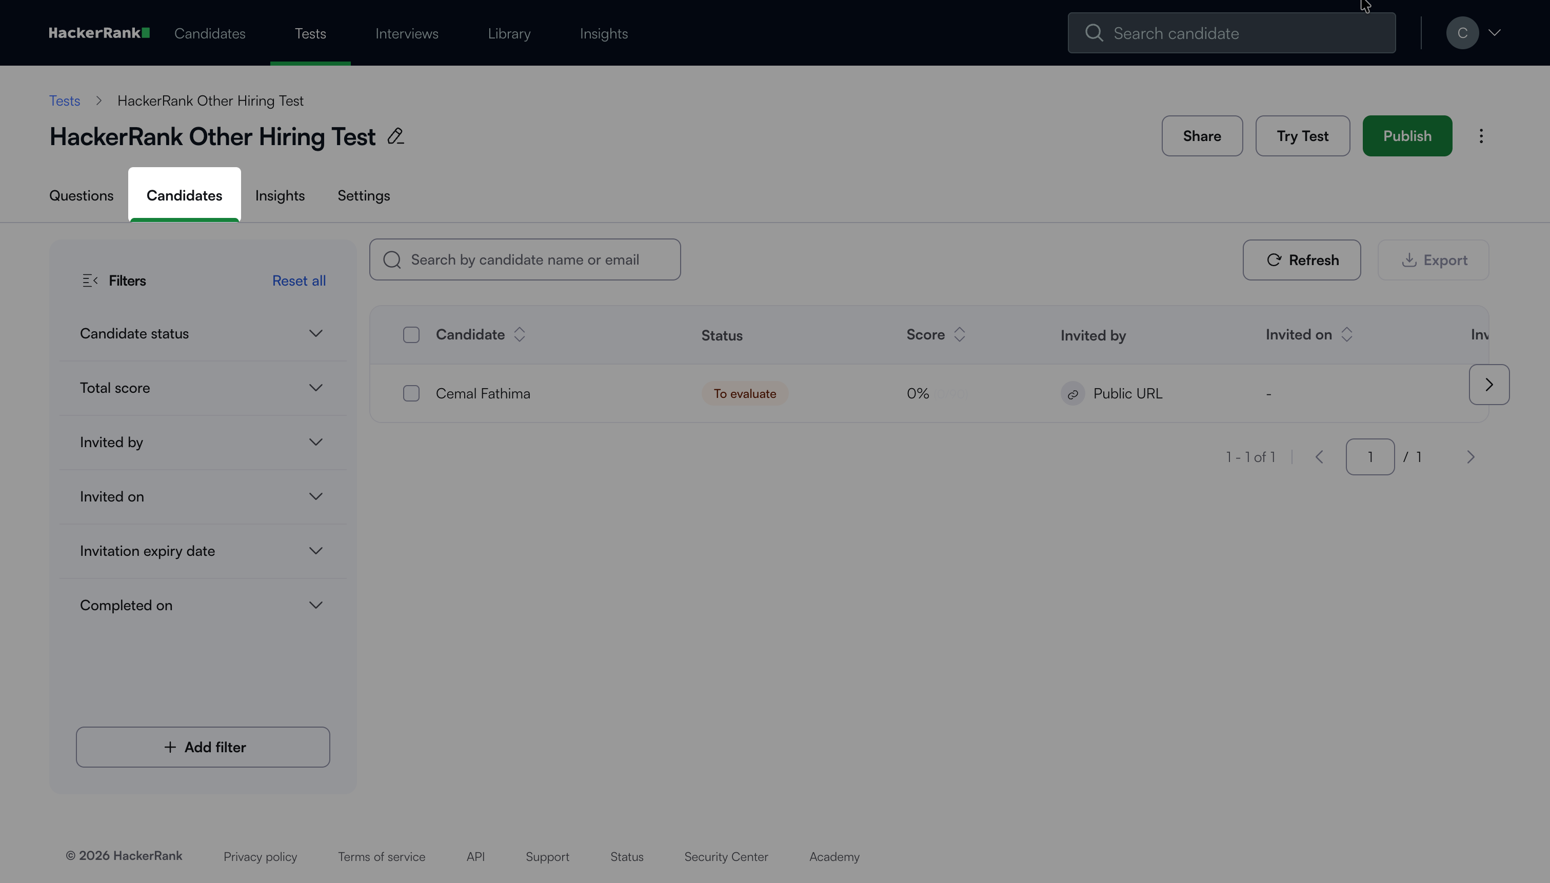
Task: Click the Reset all link
Action: (x=299, y=280)
